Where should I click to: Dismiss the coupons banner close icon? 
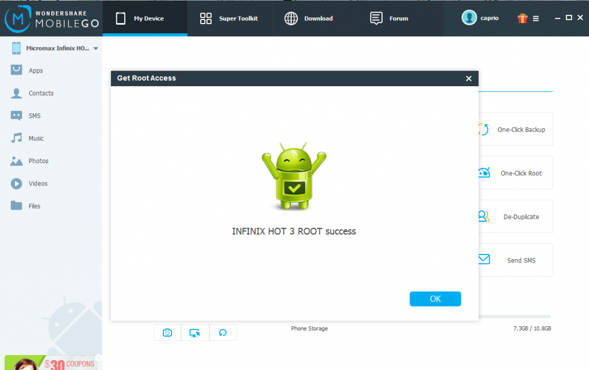tap(98, 357)
